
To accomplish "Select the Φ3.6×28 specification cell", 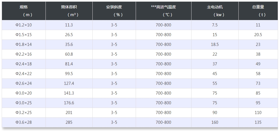I will [x=23, y=122].
